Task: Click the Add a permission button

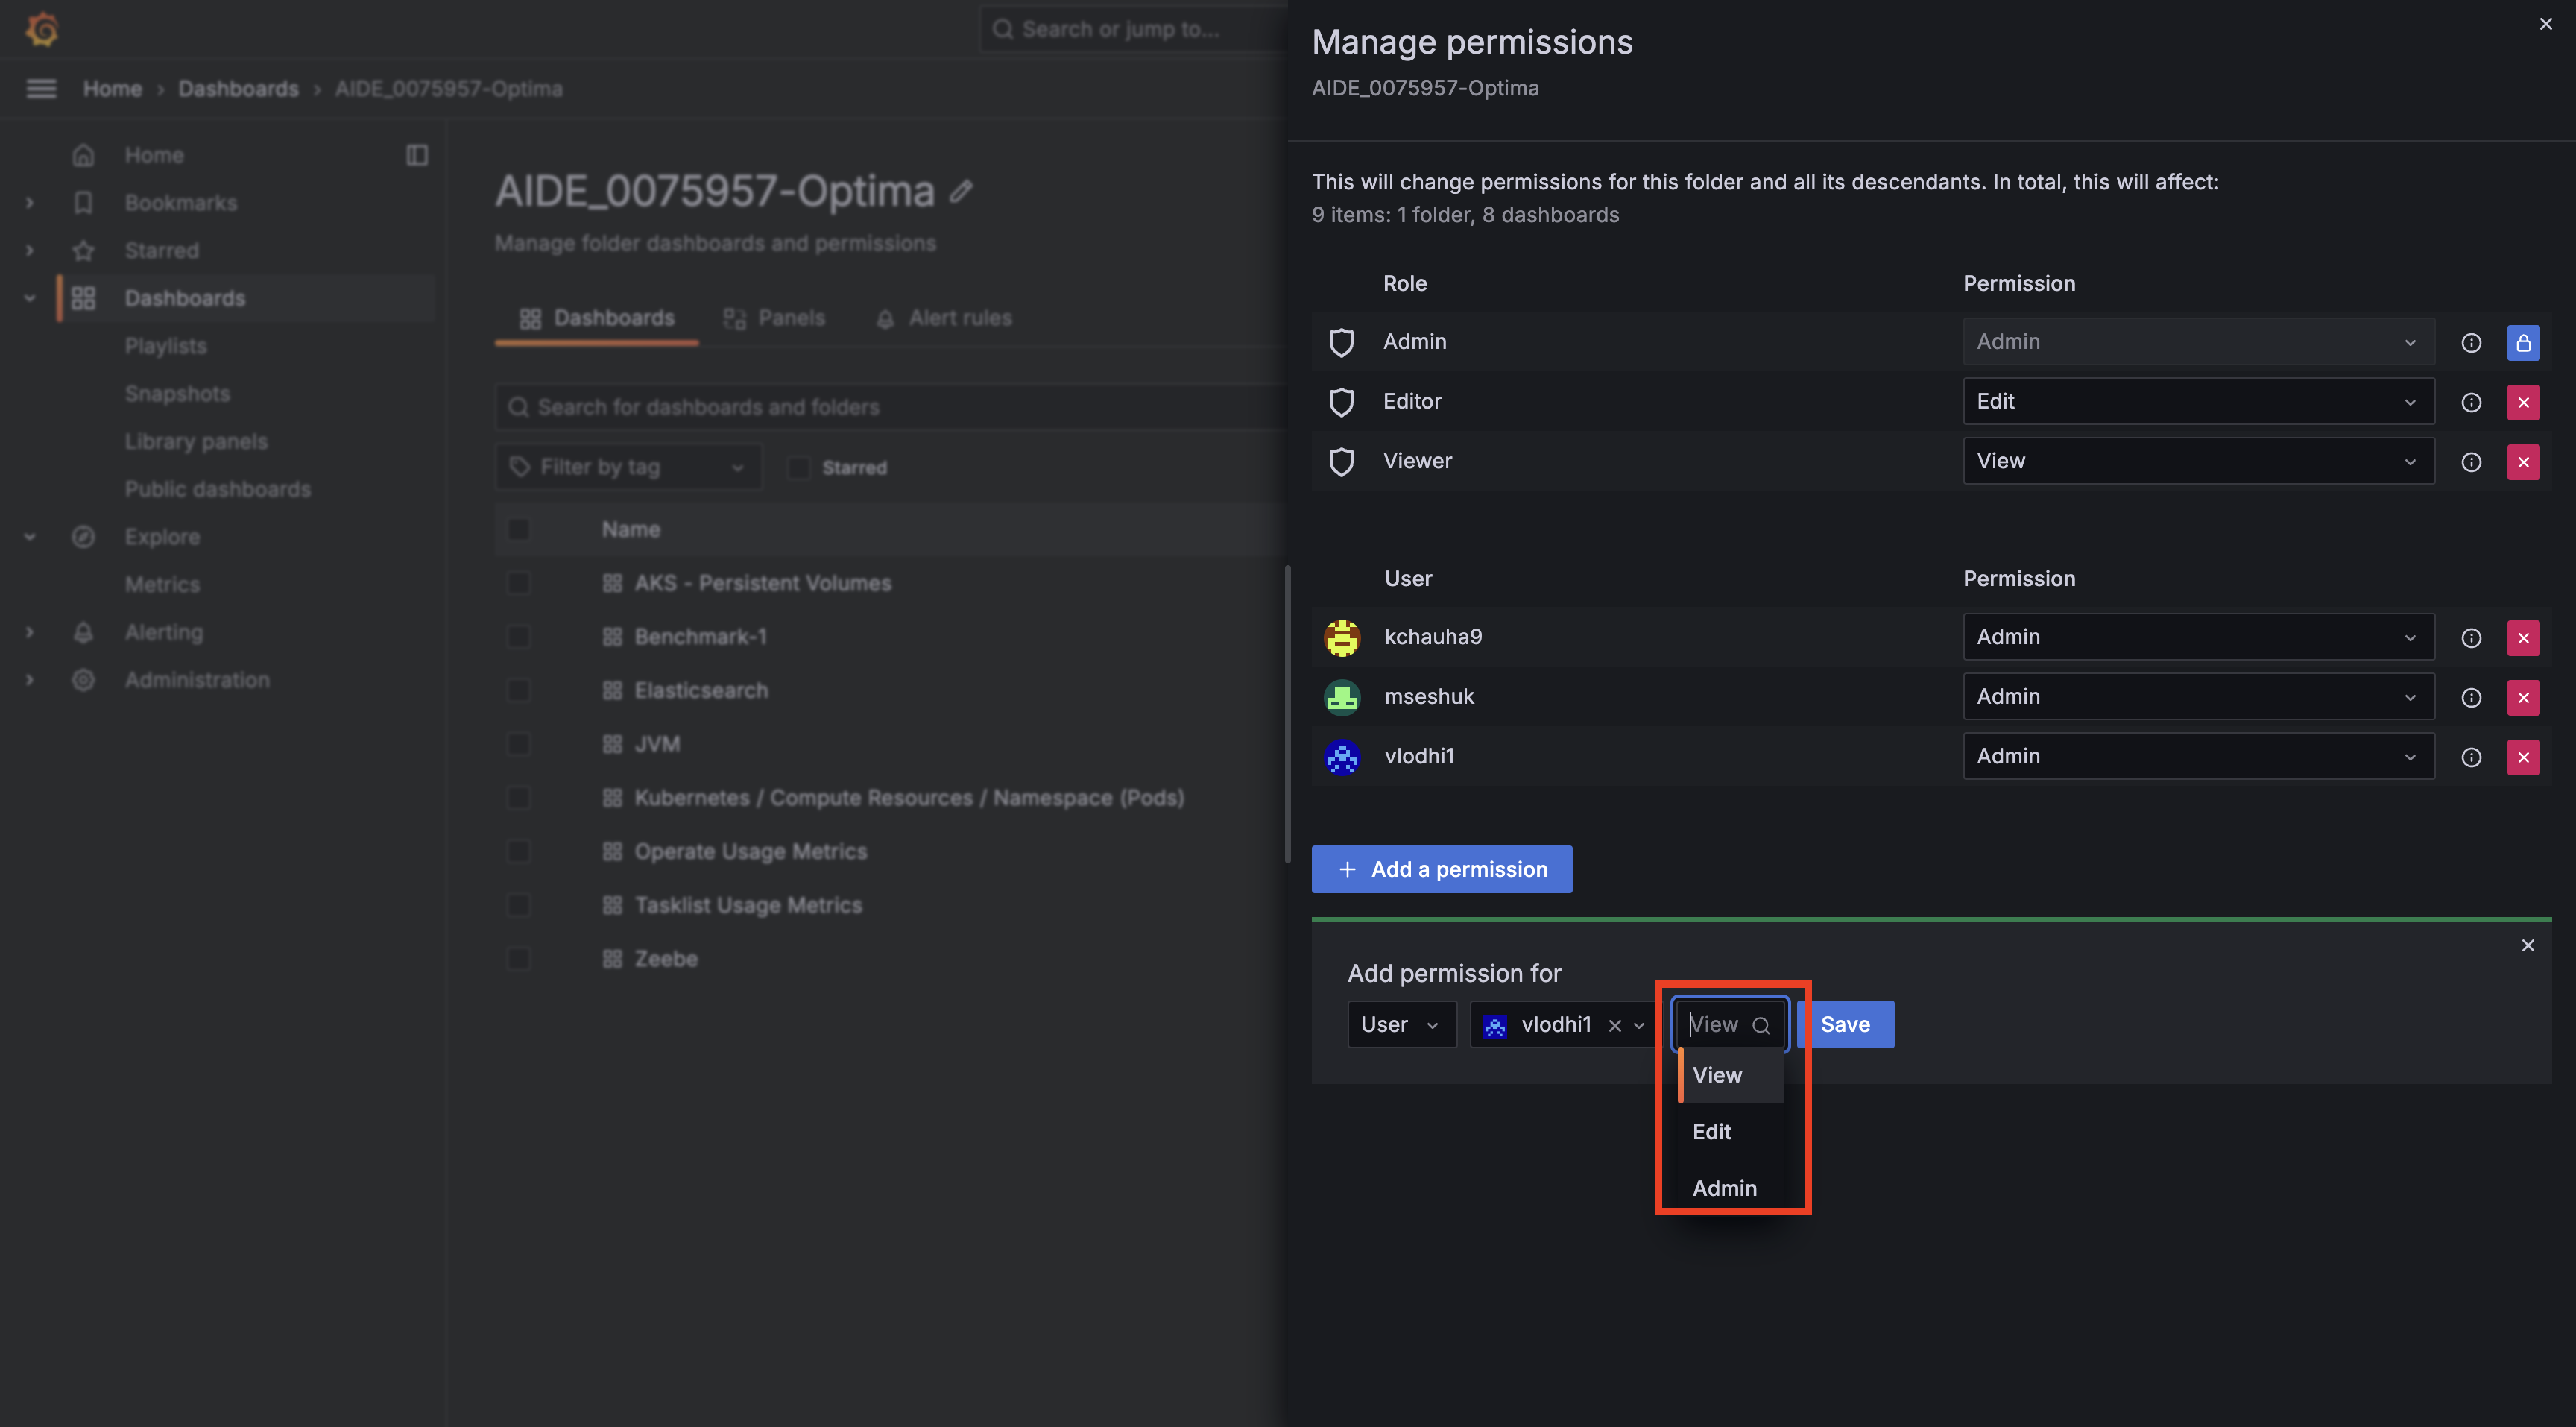Action: point(1442,870)
